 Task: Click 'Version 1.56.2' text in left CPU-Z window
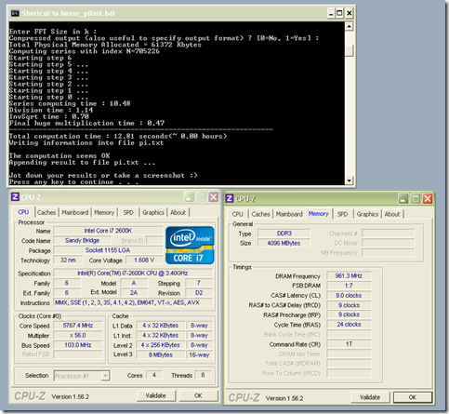click(70, 396)
